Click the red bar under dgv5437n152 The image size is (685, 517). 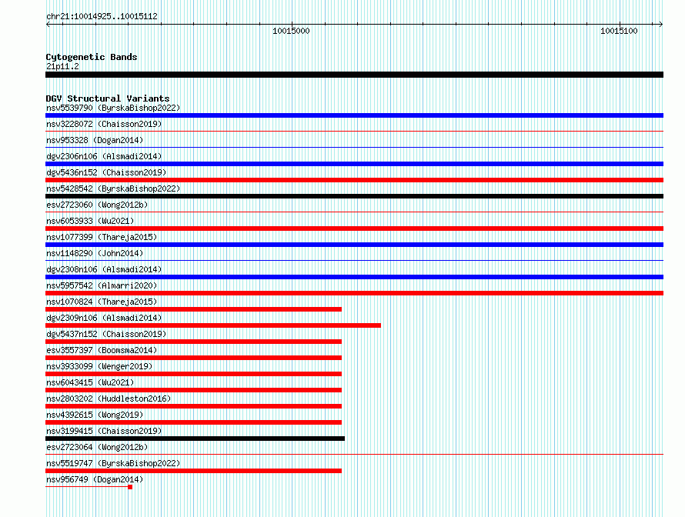click(x=193, y=342)
